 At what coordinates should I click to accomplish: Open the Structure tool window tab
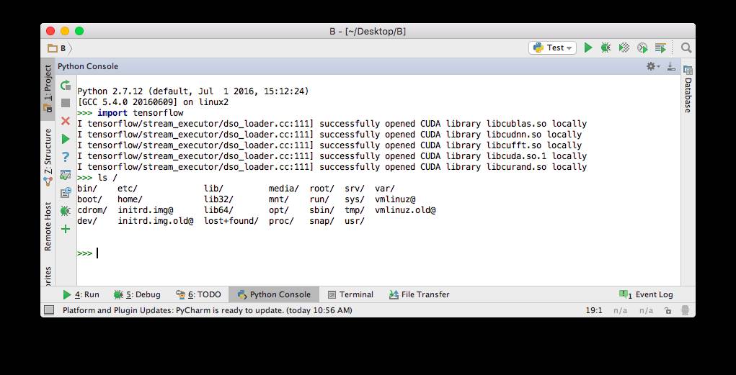[x=48, y=158]
